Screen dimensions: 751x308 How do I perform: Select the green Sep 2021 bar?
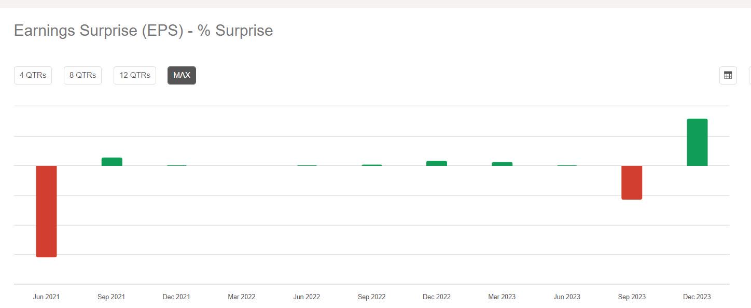tap(111, 161)
